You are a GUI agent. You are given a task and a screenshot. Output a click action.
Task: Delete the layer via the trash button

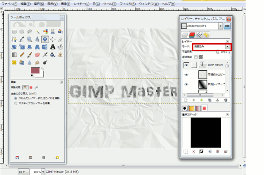[226, 100]
